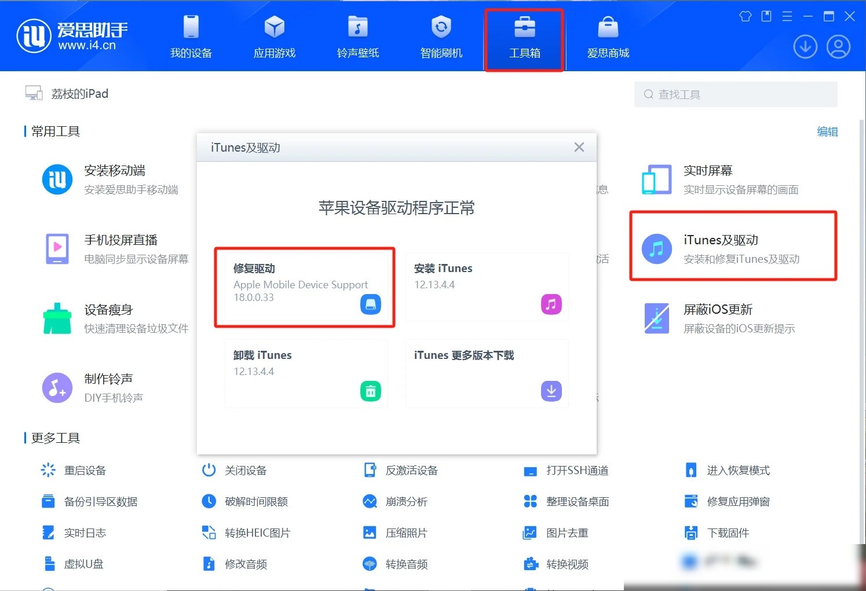Click 重启设备 restart tool
866x591 pixels.
[74, 470]
